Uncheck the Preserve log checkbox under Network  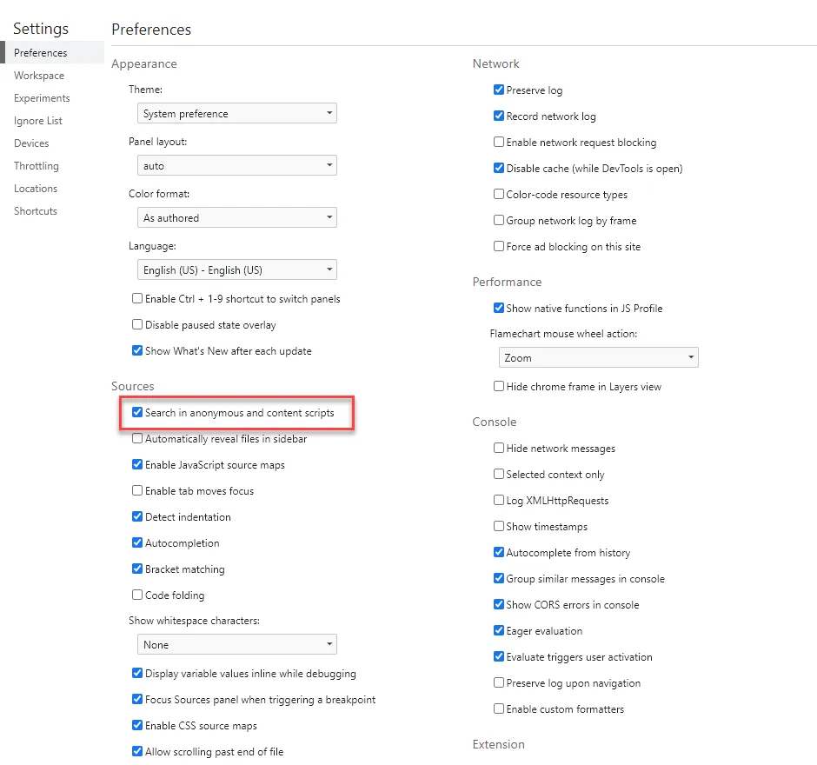[x=499, y=90]
